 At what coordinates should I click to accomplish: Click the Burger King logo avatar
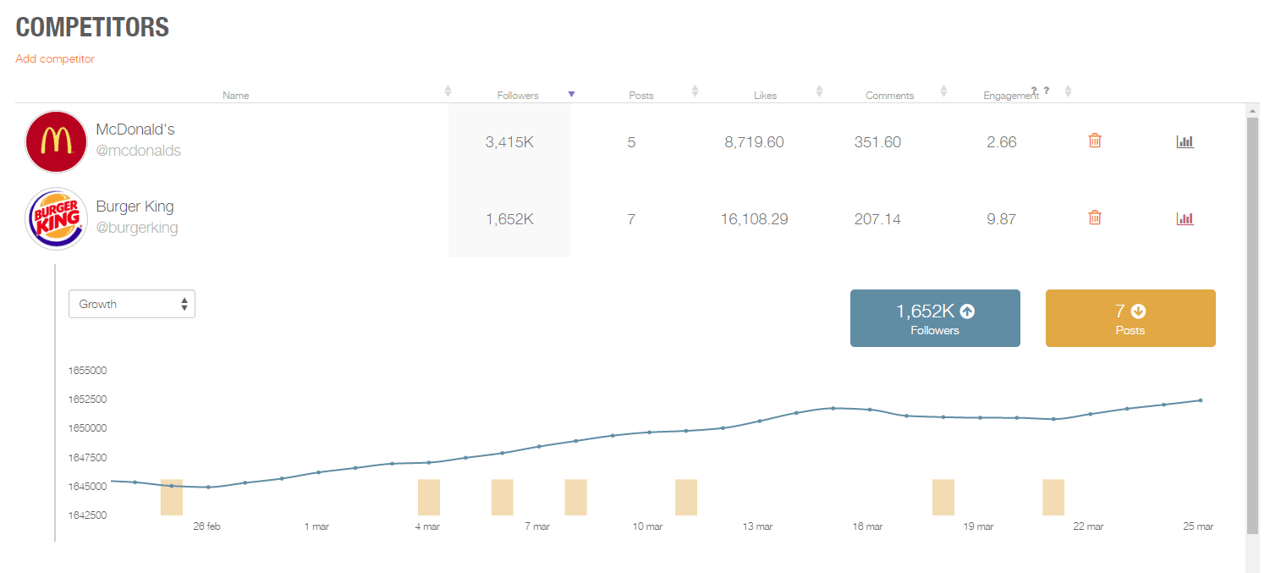(x=56, y=218)
